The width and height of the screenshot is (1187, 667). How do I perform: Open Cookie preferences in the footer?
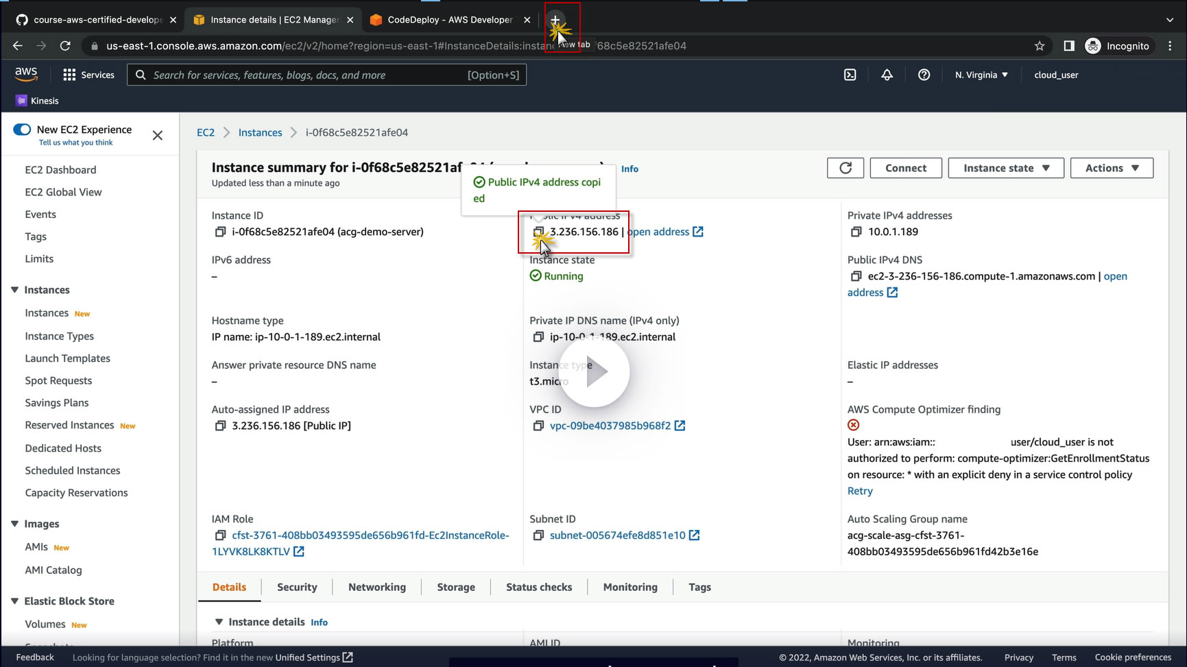point(1133,657)
